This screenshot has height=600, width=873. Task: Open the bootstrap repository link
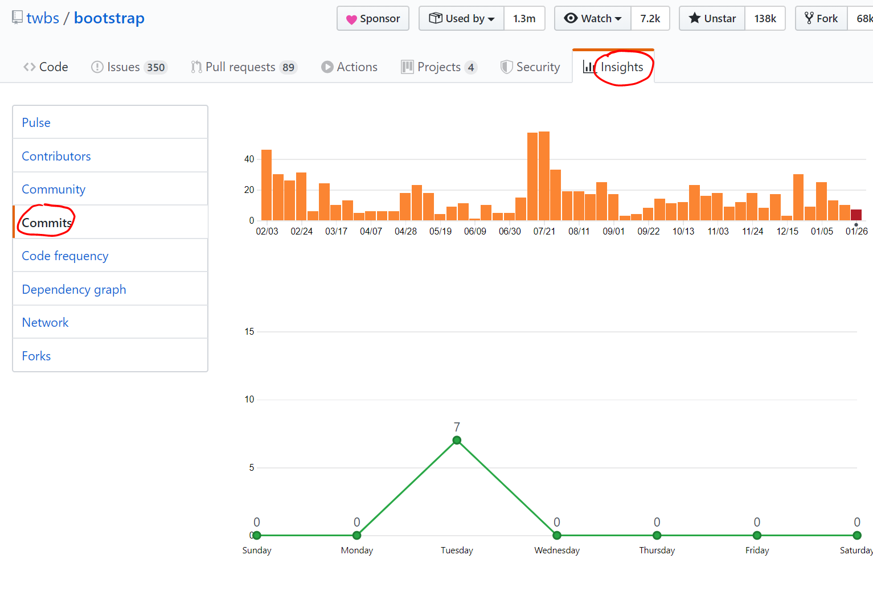point(109,18)
